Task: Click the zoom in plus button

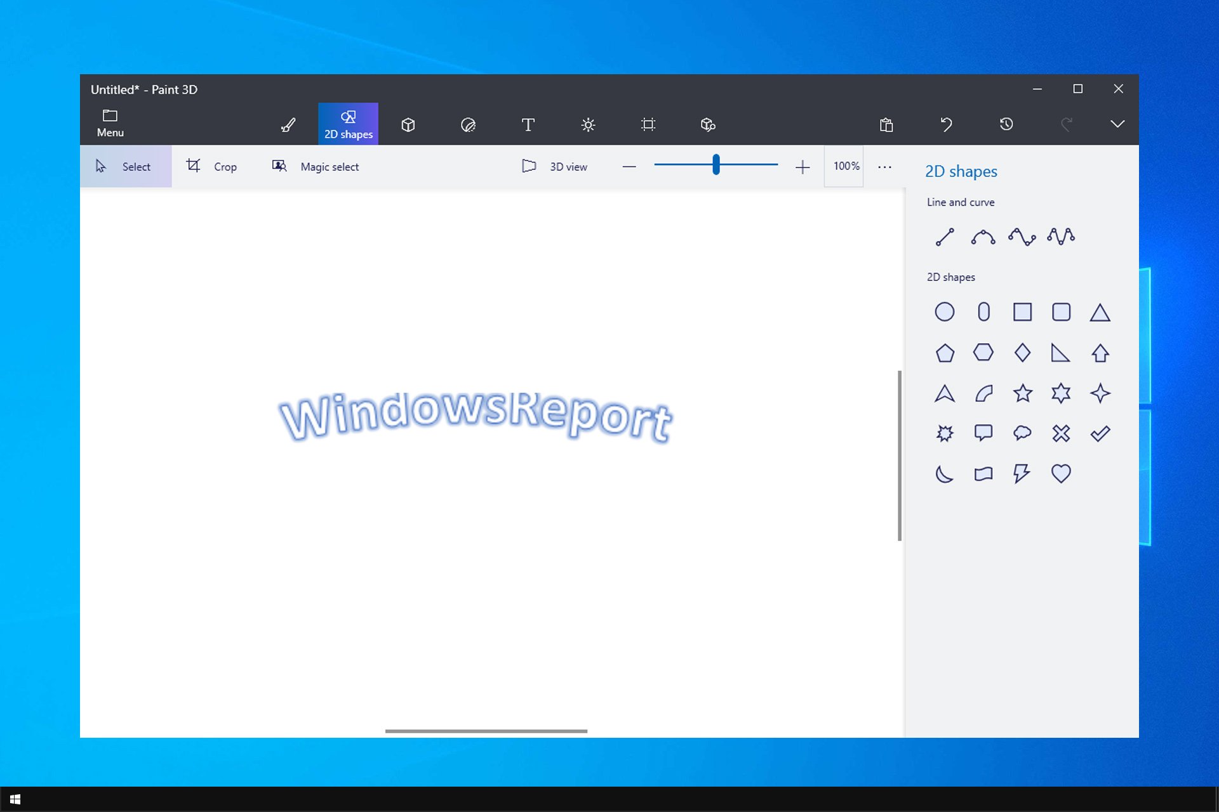Action: (803, 167)
